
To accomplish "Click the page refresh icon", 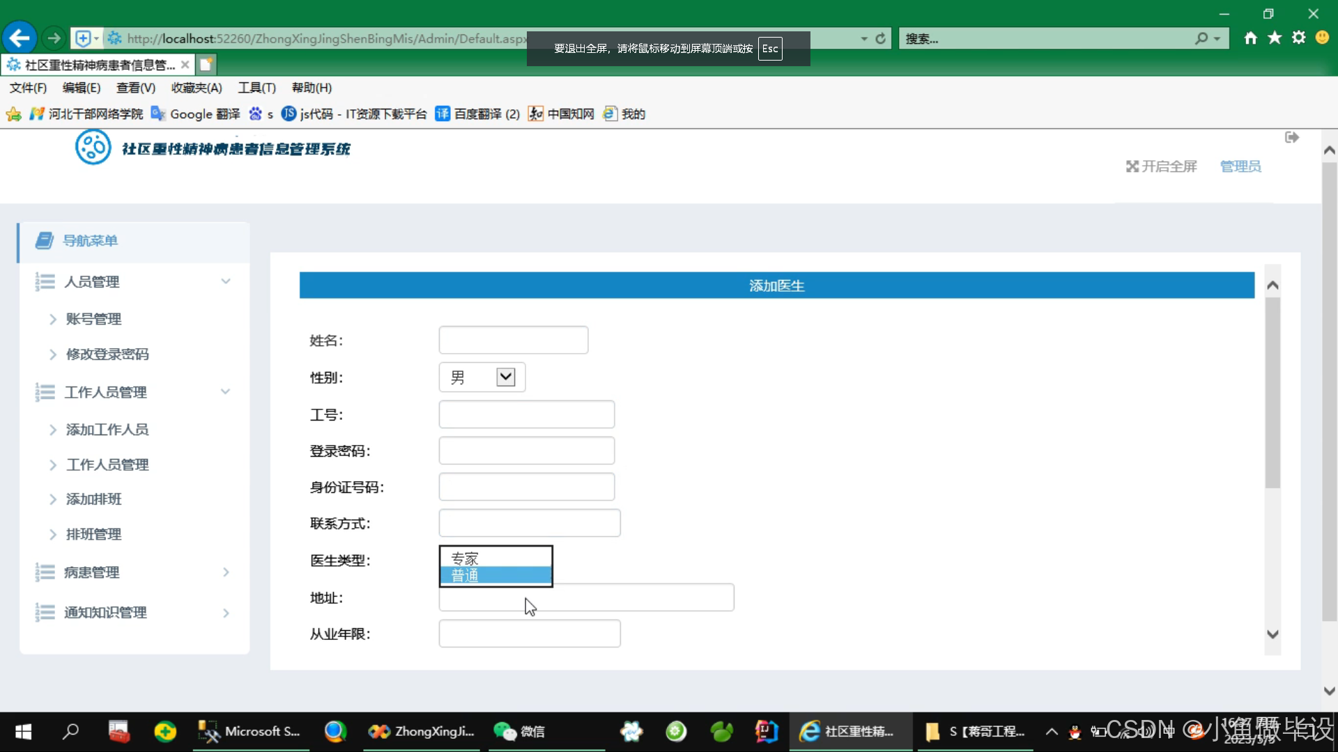I will [x=881, y=39].
